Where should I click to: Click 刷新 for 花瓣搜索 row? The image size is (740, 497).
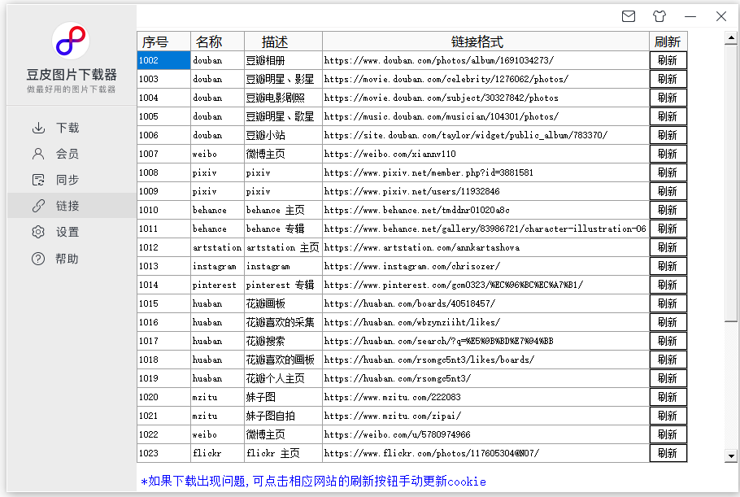(x=668, y=341)
